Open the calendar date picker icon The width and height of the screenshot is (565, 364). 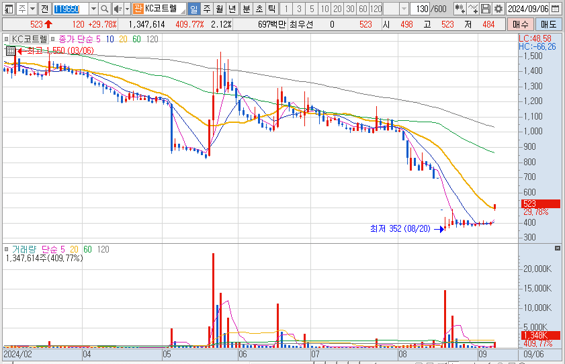556,9
